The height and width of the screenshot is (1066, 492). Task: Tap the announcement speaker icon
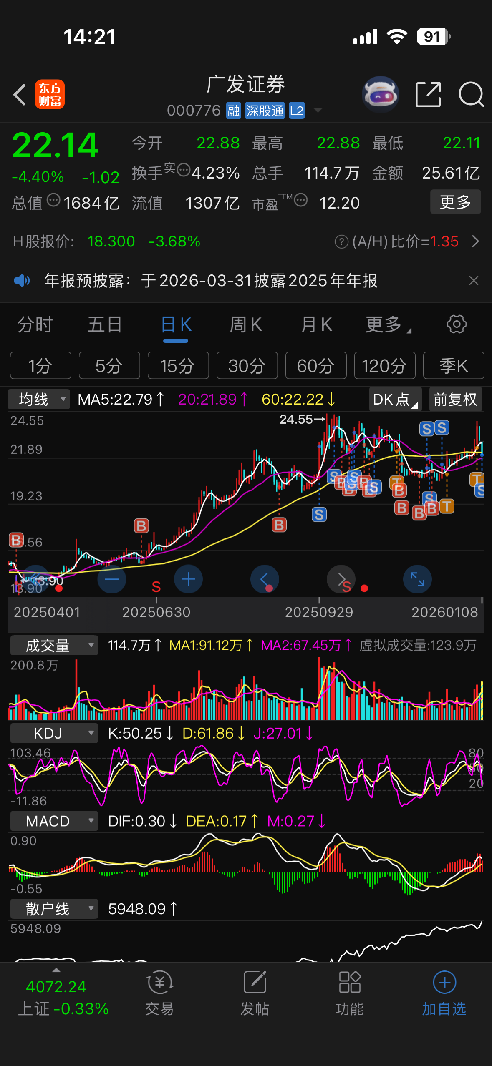[22, 281]
